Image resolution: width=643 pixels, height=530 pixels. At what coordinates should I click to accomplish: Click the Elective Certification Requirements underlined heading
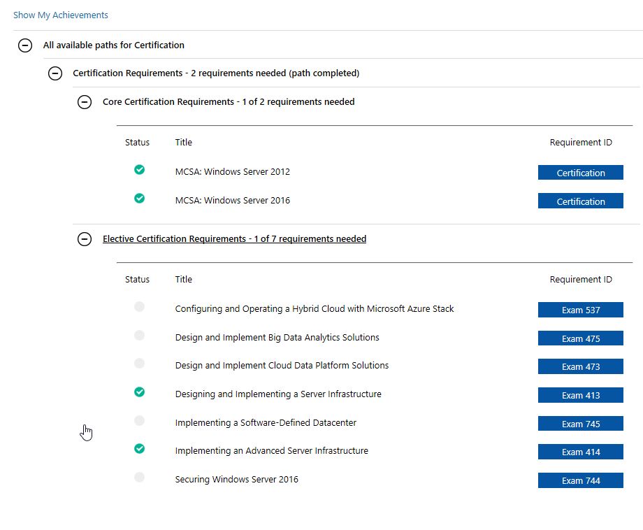(235, 238)
